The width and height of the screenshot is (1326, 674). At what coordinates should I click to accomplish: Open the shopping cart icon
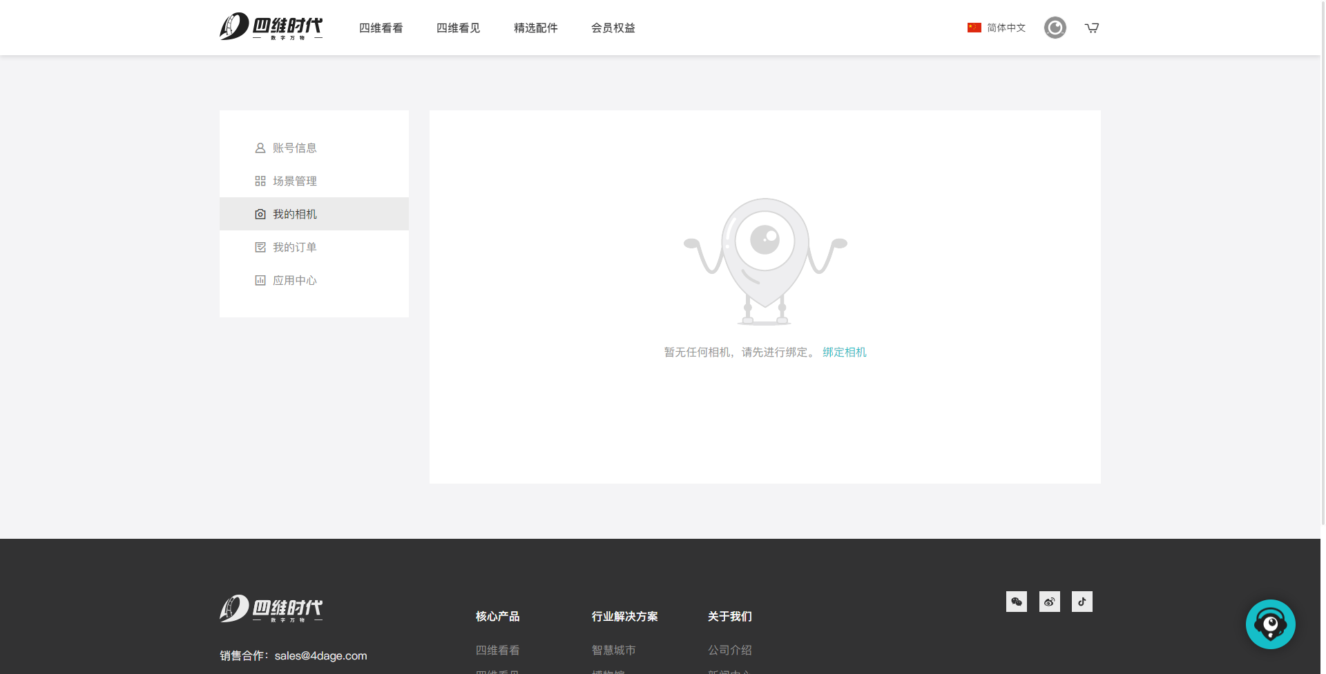tap(1091, 28)
